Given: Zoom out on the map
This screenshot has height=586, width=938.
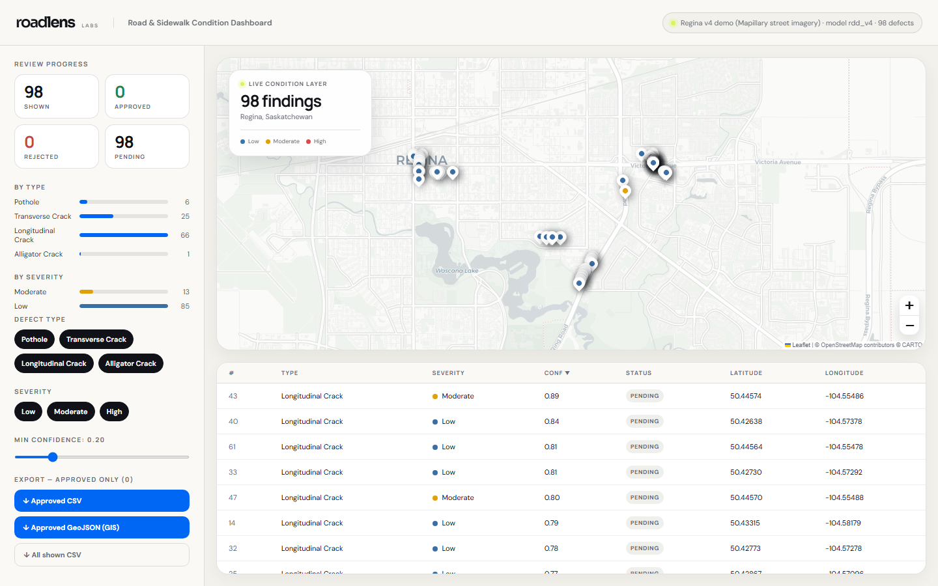Looking at the screenshot, I should (909, 325).
